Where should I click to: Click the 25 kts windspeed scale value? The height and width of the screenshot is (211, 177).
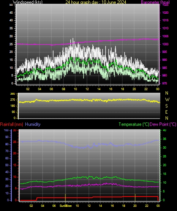click(x=11, y=44)
